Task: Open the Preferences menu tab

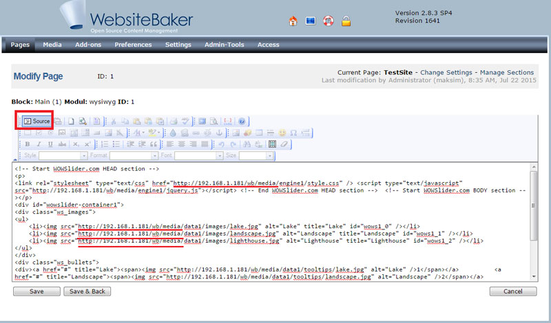Action: point(133,45)
